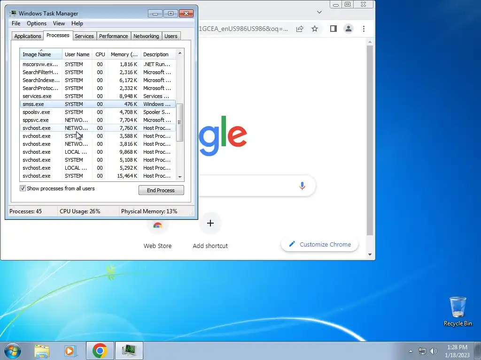Select the mscorsvw process row
Image resolution: width=481 pixels, height=360 pixels.
(x=98, y=64)
